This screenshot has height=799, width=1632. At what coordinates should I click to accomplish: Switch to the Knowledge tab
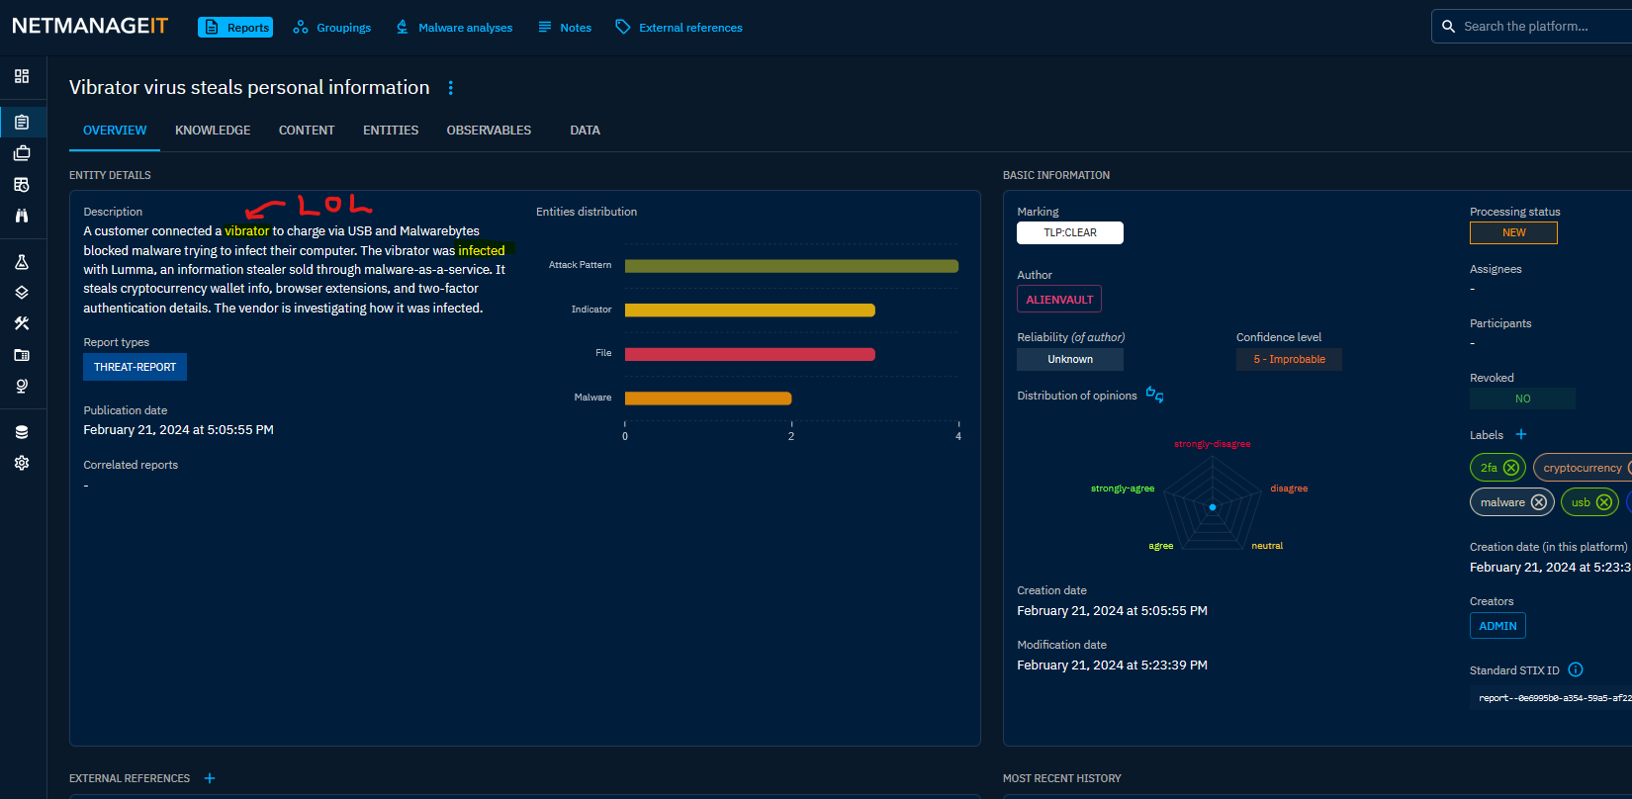pyautogui.click(x=213, y=131)
